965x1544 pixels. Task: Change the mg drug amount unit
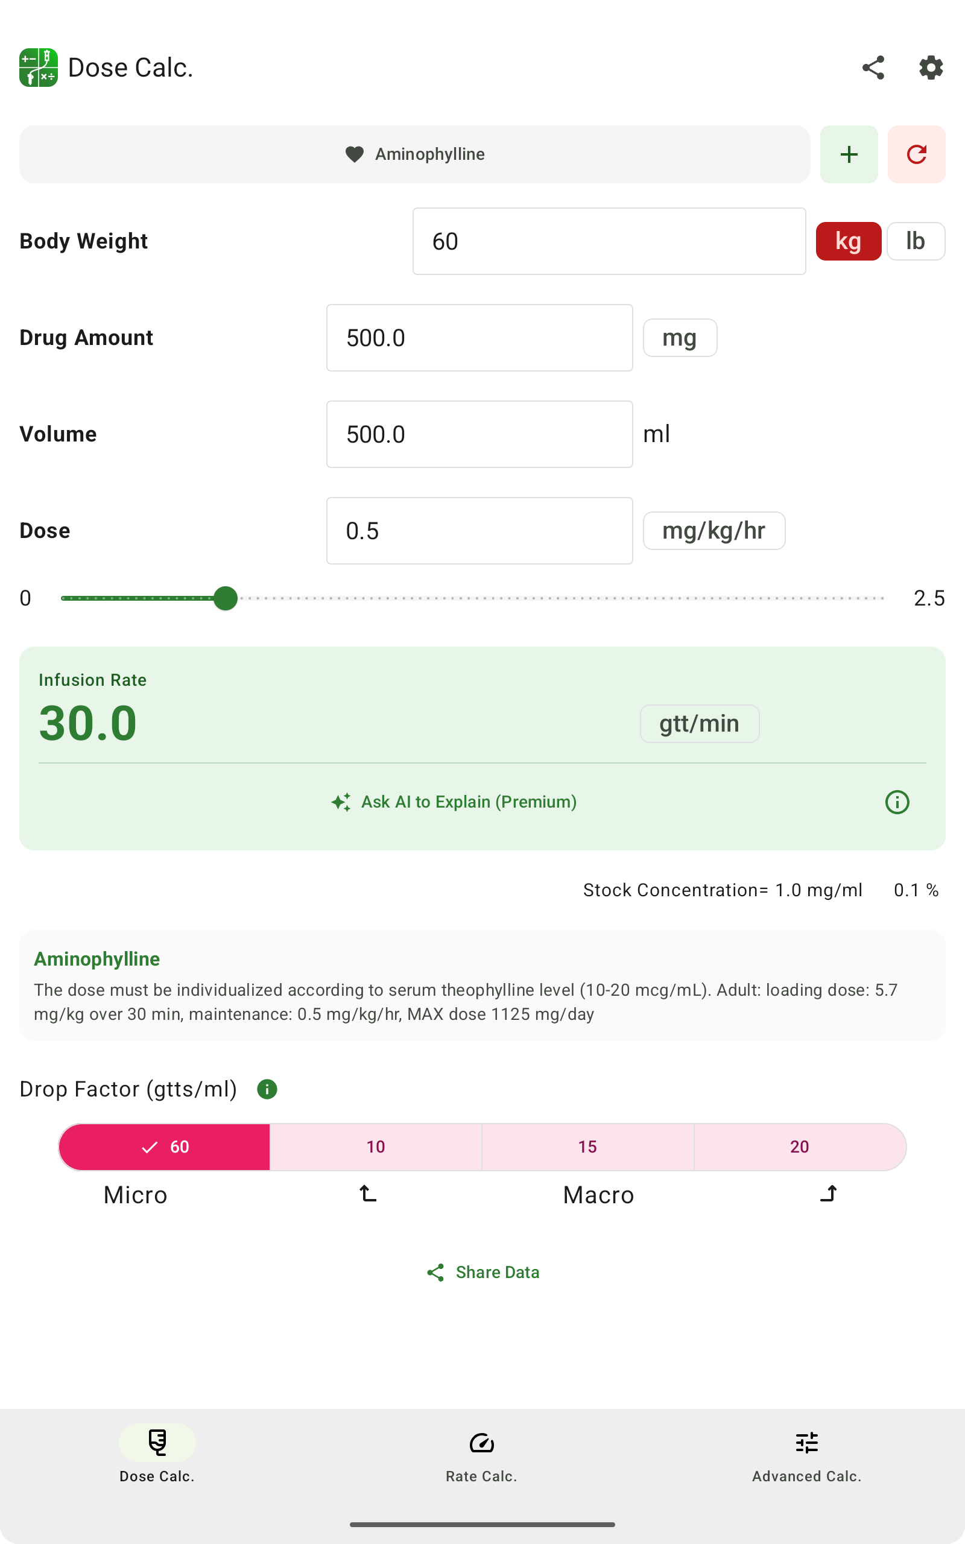pos(679,338)
